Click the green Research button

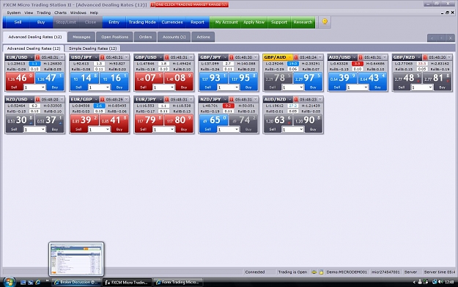[x=303, y=22]
